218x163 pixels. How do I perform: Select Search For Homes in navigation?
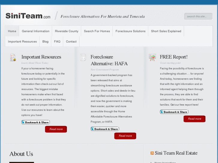coord(97,31)
